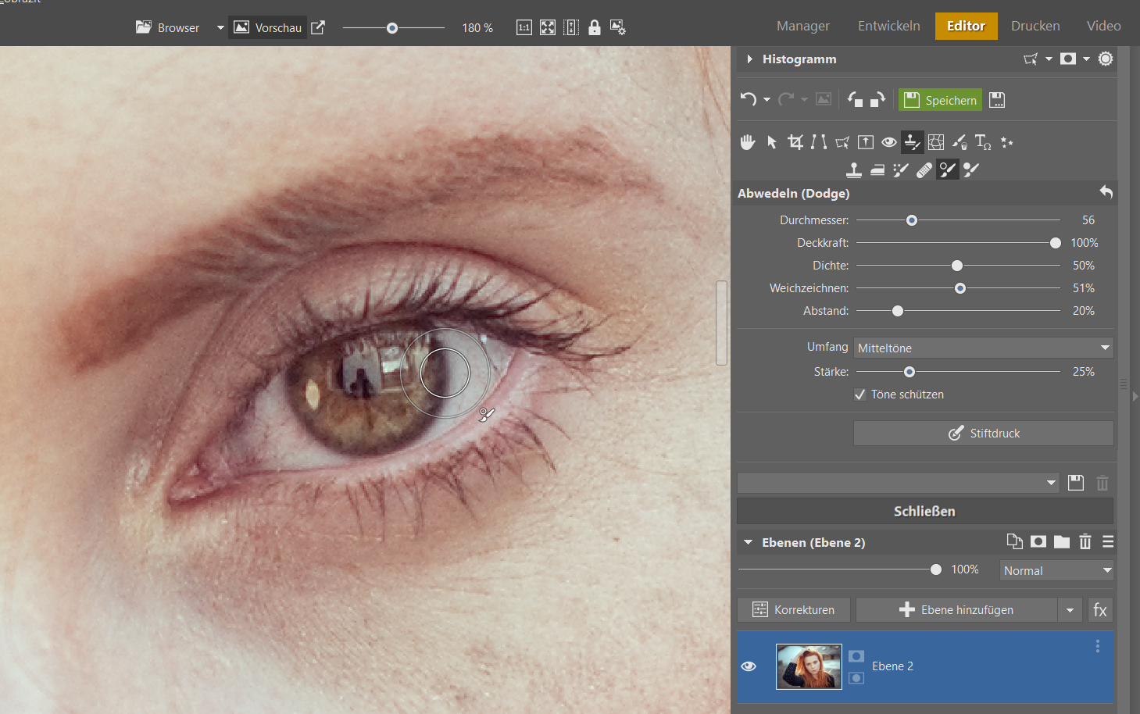Select the Burn brush tool
This screenshot has width=1140, height=714.
coord(971,170)
